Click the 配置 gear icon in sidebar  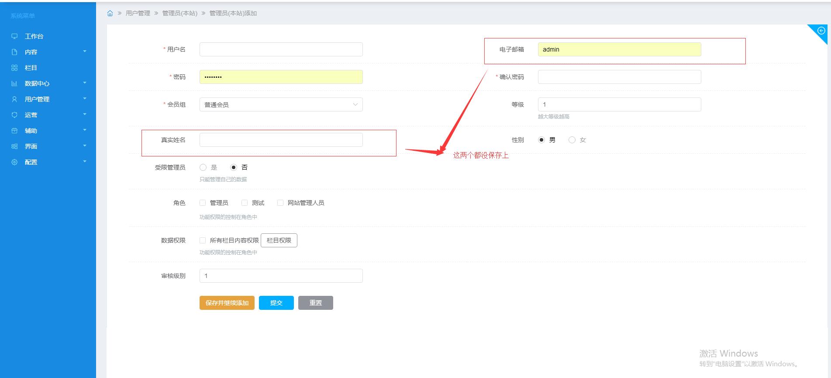coord(14,162)
